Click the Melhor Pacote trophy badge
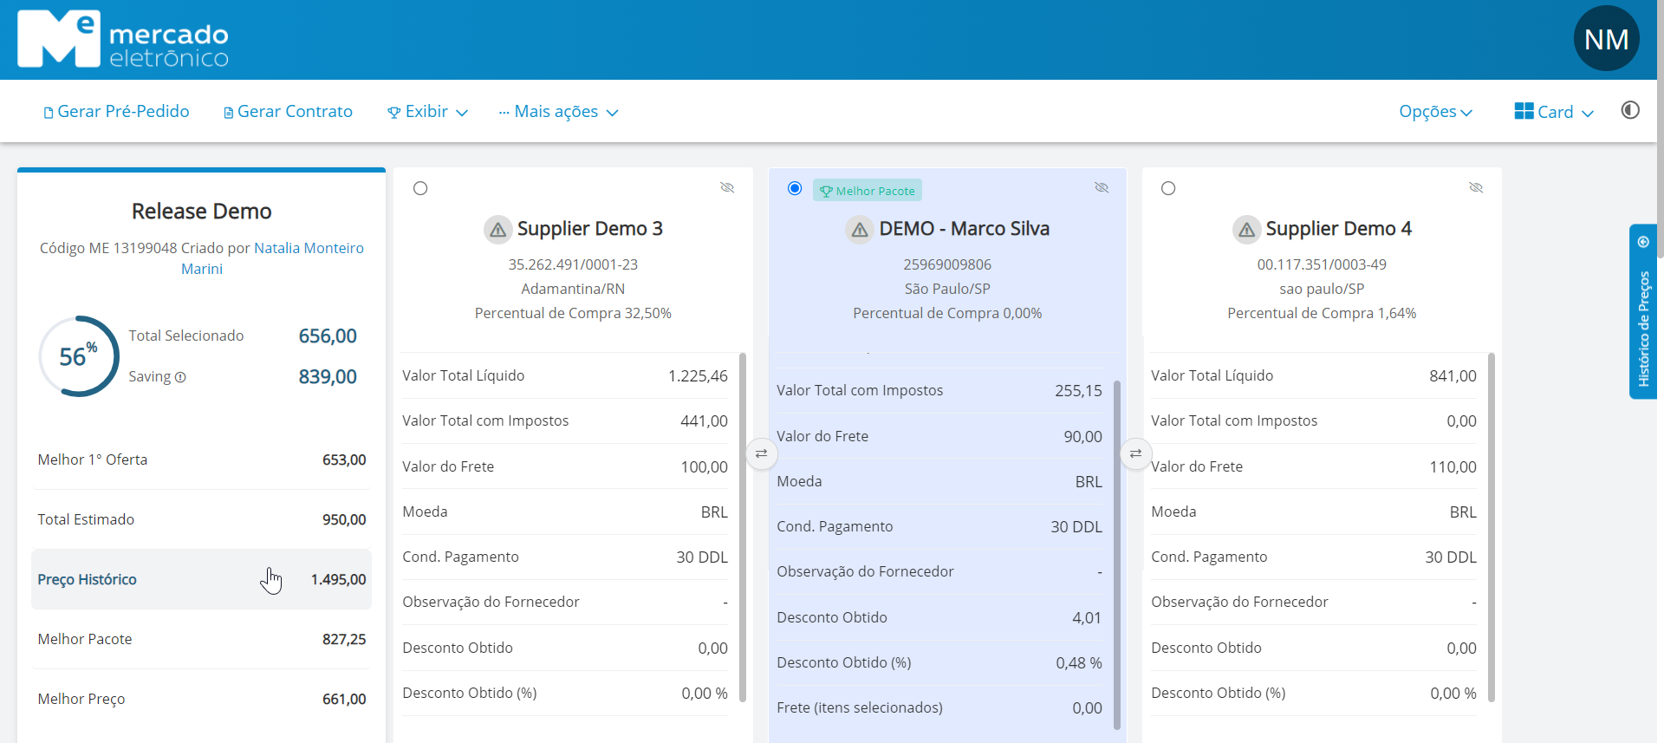This screenshot has width=1664, height=743. pyautogui.click(x=867, y=191)
